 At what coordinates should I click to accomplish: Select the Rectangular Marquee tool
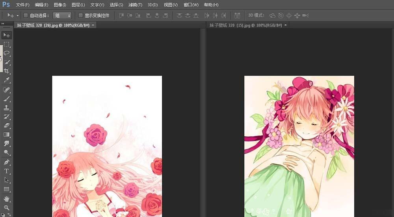tap(7, 44)
